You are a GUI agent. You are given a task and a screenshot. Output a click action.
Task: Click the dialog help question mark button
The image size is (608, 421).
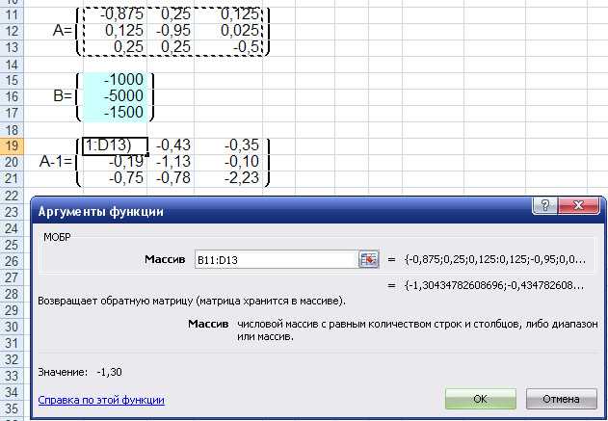click(x=544, y=205)
